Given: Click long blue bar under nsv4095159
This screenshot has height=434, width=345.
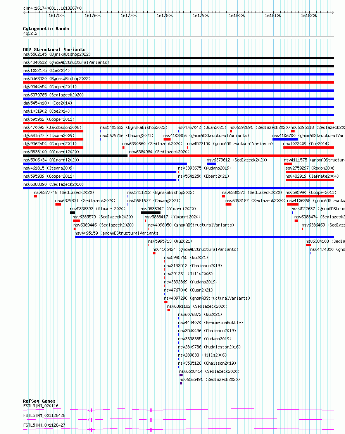Looking at the screenshot, I should (205, 237).
